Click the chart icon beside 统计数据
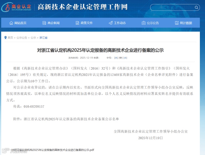This screenshot has width=205, height=155. point(177,23)
